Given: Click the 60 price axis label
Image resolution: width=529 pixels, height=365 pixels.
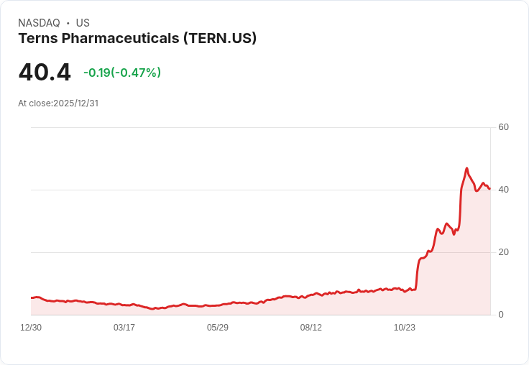Looking at the screenshot, I should tap(503, 127).
